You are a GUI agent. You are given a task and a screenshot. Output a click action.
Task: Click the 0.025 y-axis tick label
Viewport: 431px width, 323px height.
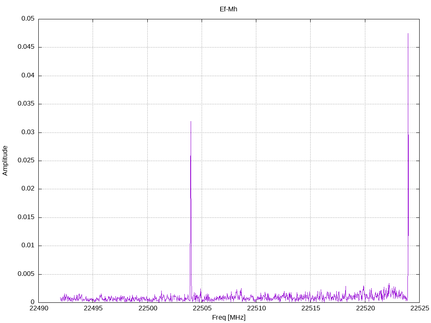26,160
